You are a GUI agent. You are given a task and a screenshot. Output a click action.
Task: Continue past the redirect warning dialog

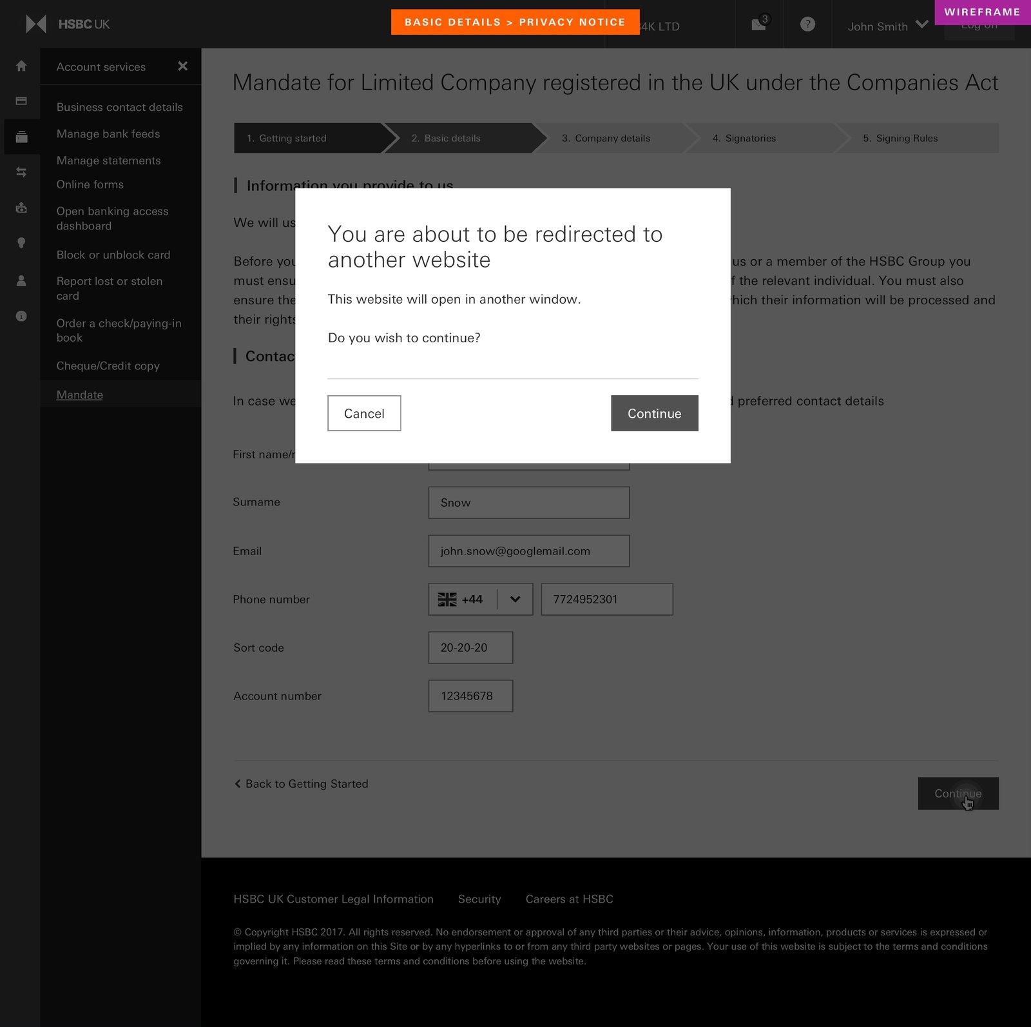coord(654,413)
